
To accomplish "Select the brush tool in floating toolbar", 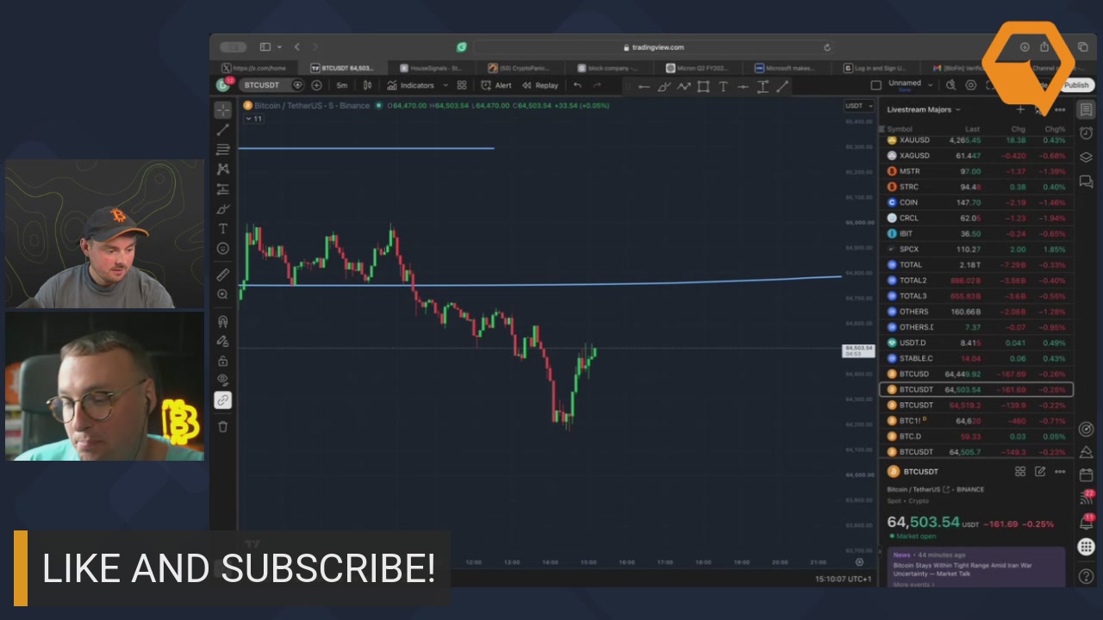I will pyautogui.click(x=664, y=86).
